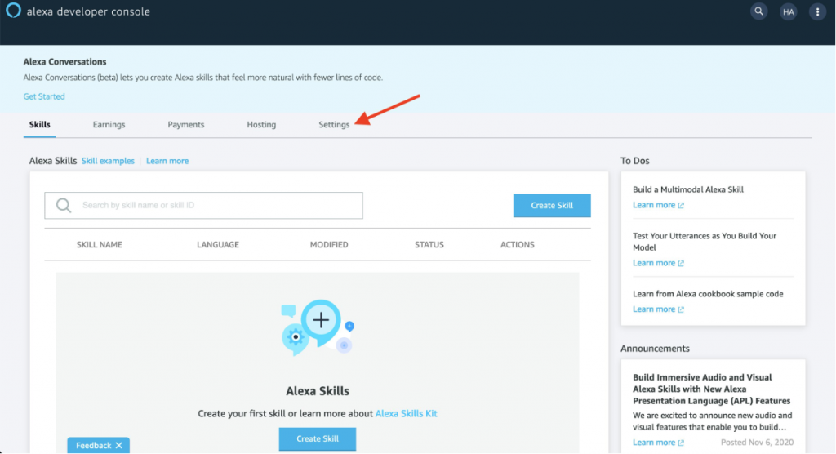This screenshot has height=454, width=836.
Task: Go to the Hosting tab
Action: tap(261, 125)
